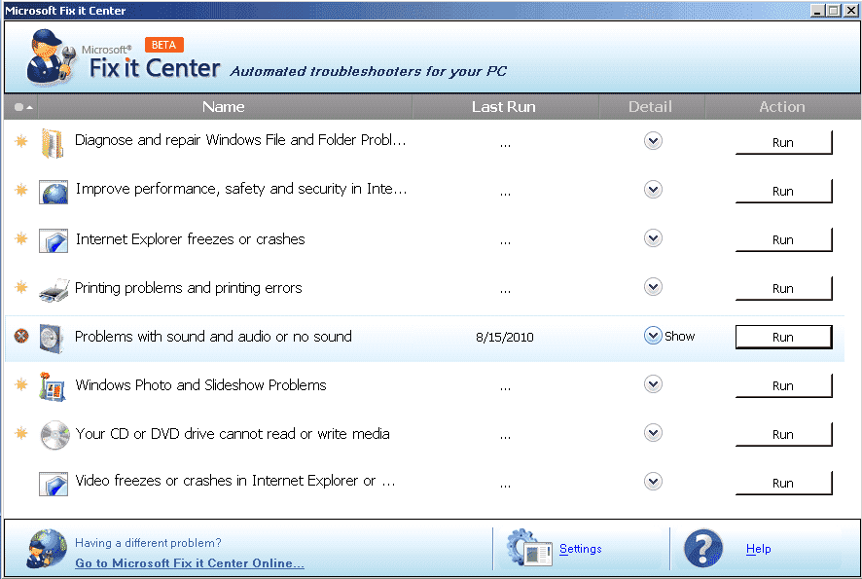This screenshot has width=862, height=579.
Task: Click the new-item star beside Diagnose and repair Windows File
Action: pos(21,141)
